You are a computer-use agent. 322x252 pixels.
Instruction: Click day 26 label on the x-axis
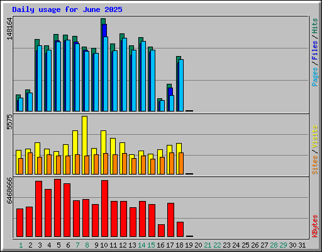pyautogui.click(x=255, y=245)
